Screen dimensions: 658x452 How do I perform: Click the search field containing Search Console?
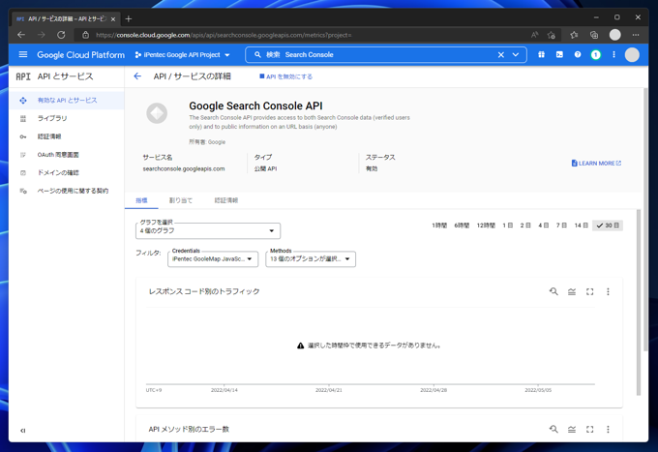pos(388,55)
